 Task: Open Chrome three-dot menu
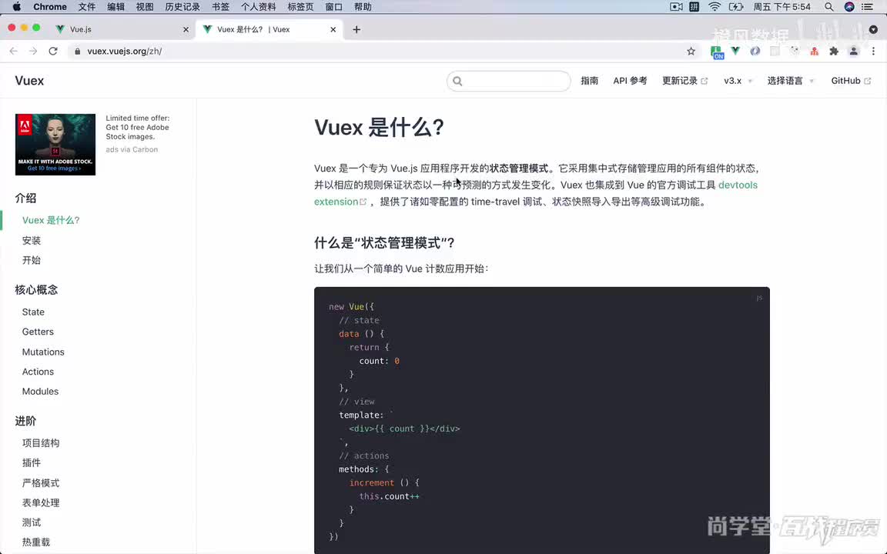point(873,51)
